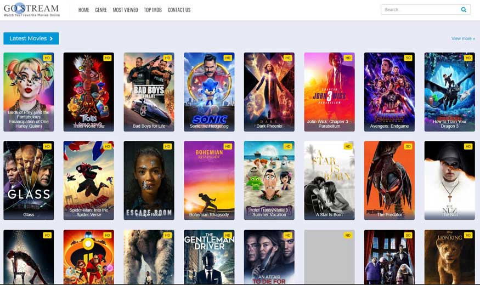Image resolution: width=480 pixels, height=285 pixels.
Task: Click HD badge on the blank gray poster
Action: point(348,235)
